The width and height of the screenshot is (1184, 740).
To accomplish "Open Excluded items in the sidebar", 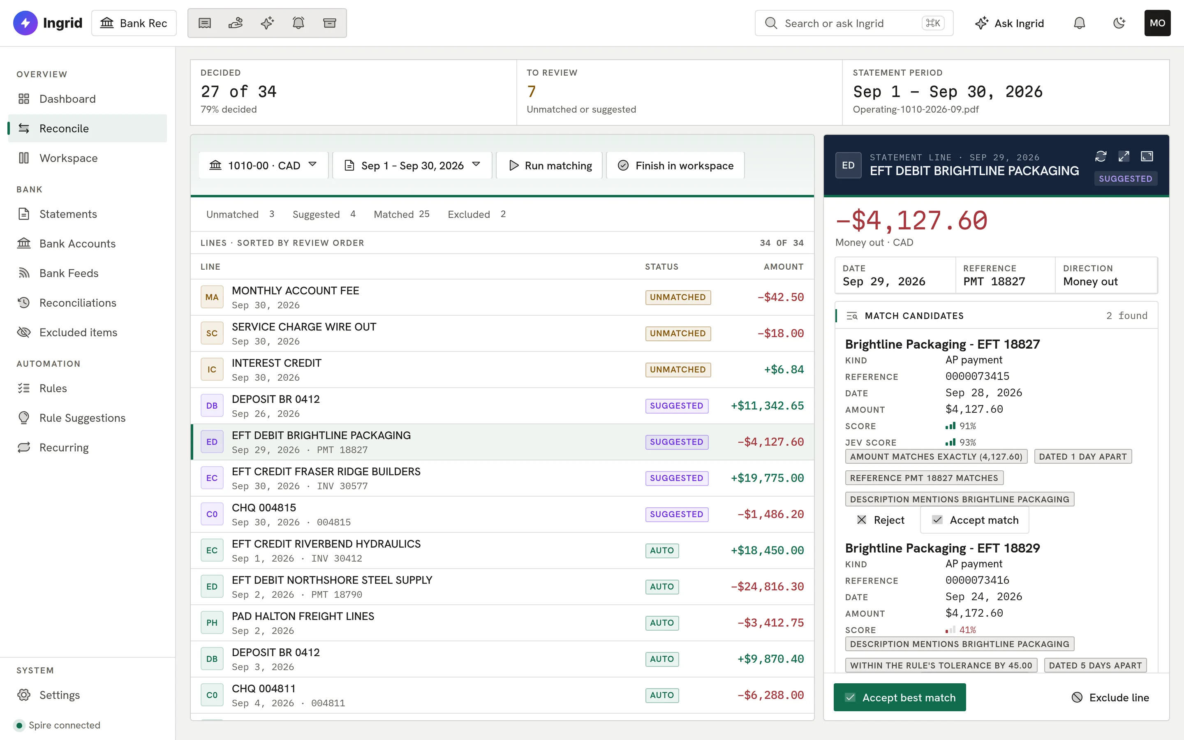I will point(87,332).
